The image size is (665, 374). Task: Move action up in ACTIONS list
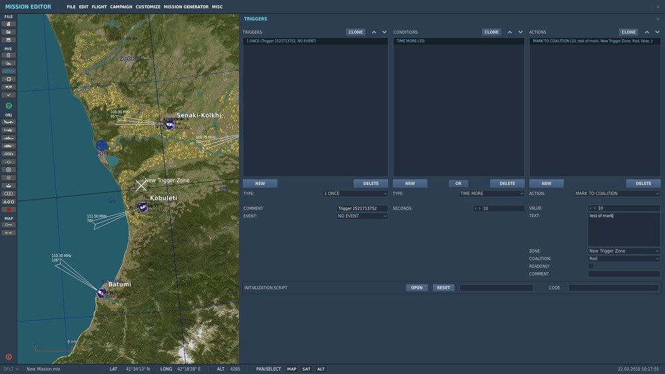point(647,32)
